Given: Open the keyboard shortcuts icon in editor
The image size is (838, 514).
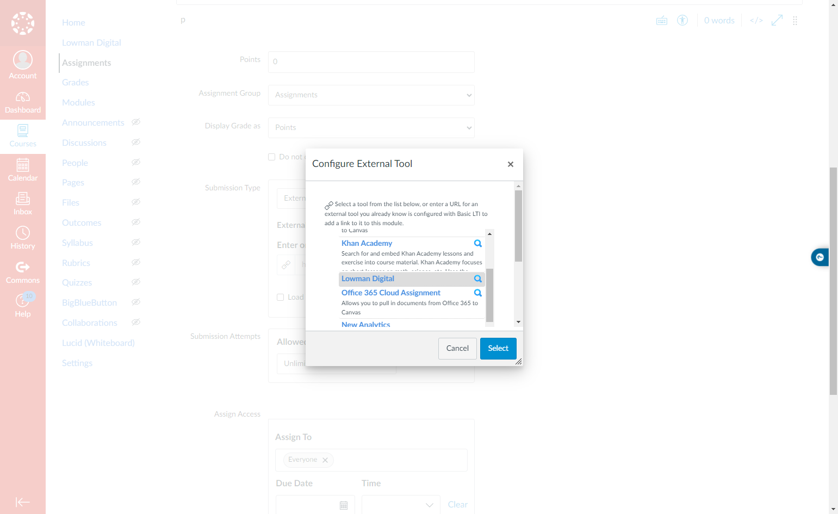Looking at the screenshot, I should pos(662,21).
